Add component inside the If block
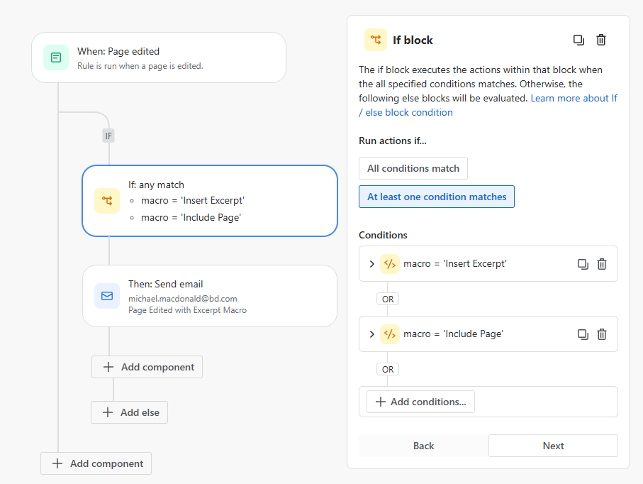The width and height of the screenshot is (643, 484). click(147, 367)
